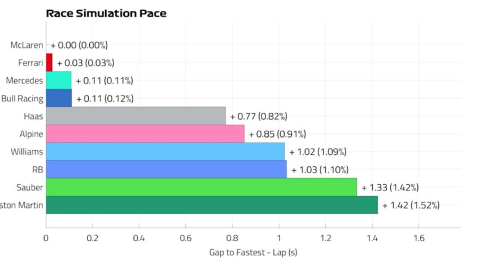The width and height of the screenshot is (480, 270).
Task: Click the "+ 1.33 (1.42%)" Sauber value
Action: click(390, 187)
